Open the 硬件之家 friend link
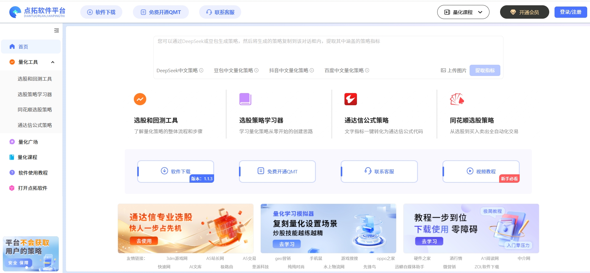590x273 pixels. point(422,258)
